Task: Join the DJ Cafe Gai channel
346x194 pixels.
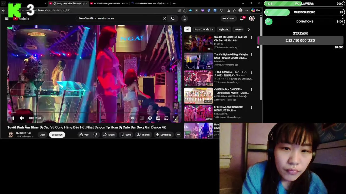Action: click(42, 135)
